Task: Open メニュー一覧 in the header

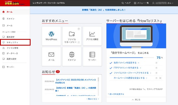Action: click(x=143, y=3)
